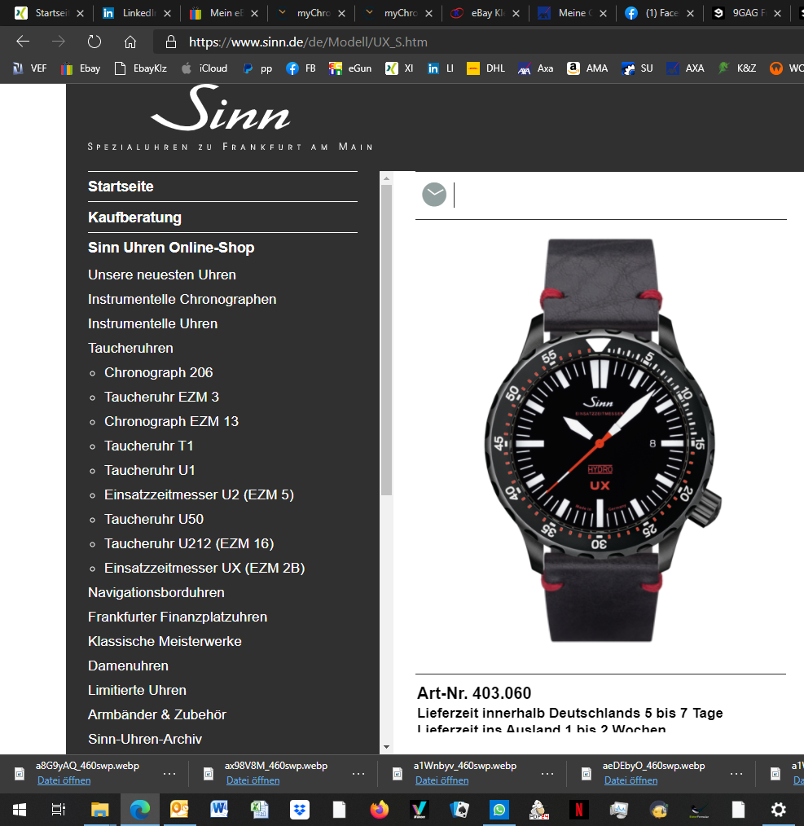Open Dropbox from the taskbar
Viewport: 804px width, 826px height.
[x=300, y=810]
